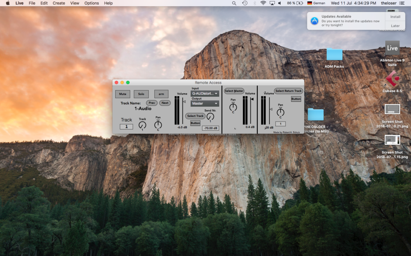Image resolution: width=411 pixels, height=256 pixels.
Task: Click the Bluetooth menu bar icon
Action: pos(254,3)
